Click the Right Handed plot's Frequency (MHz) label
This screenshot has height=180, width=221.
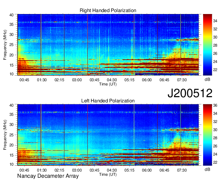[5, 45]
